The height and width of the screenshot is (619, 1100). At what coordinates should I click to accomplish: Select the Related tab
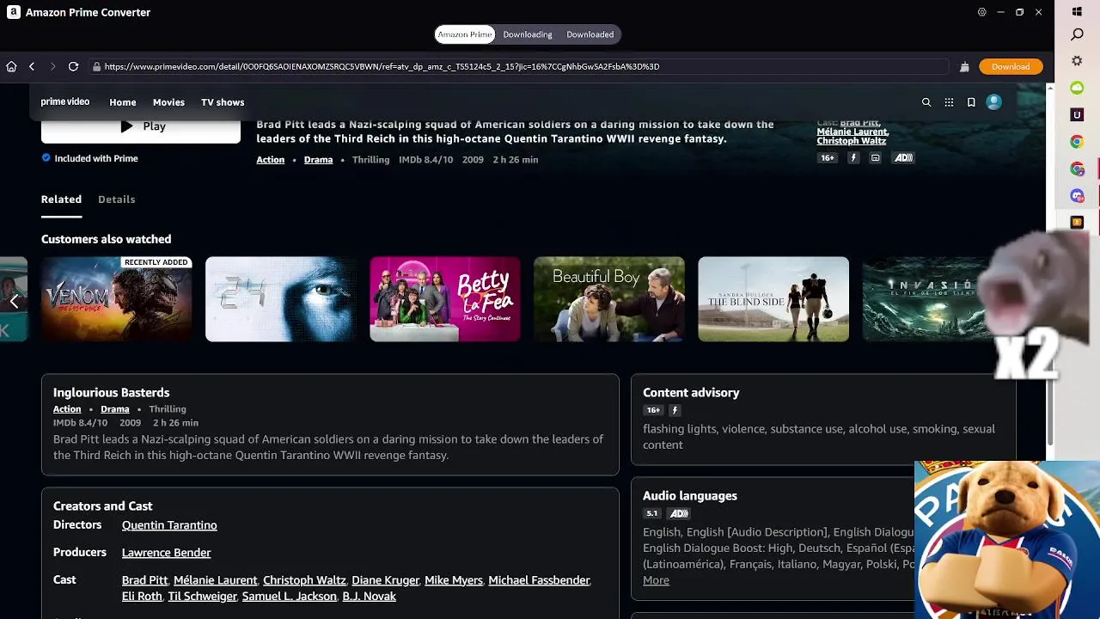pyautogui.click(x=61, y=199)
